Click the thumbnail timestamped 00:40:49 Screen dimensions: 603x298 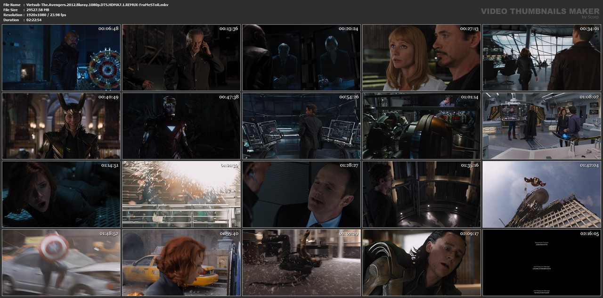[x=61, y=126]
